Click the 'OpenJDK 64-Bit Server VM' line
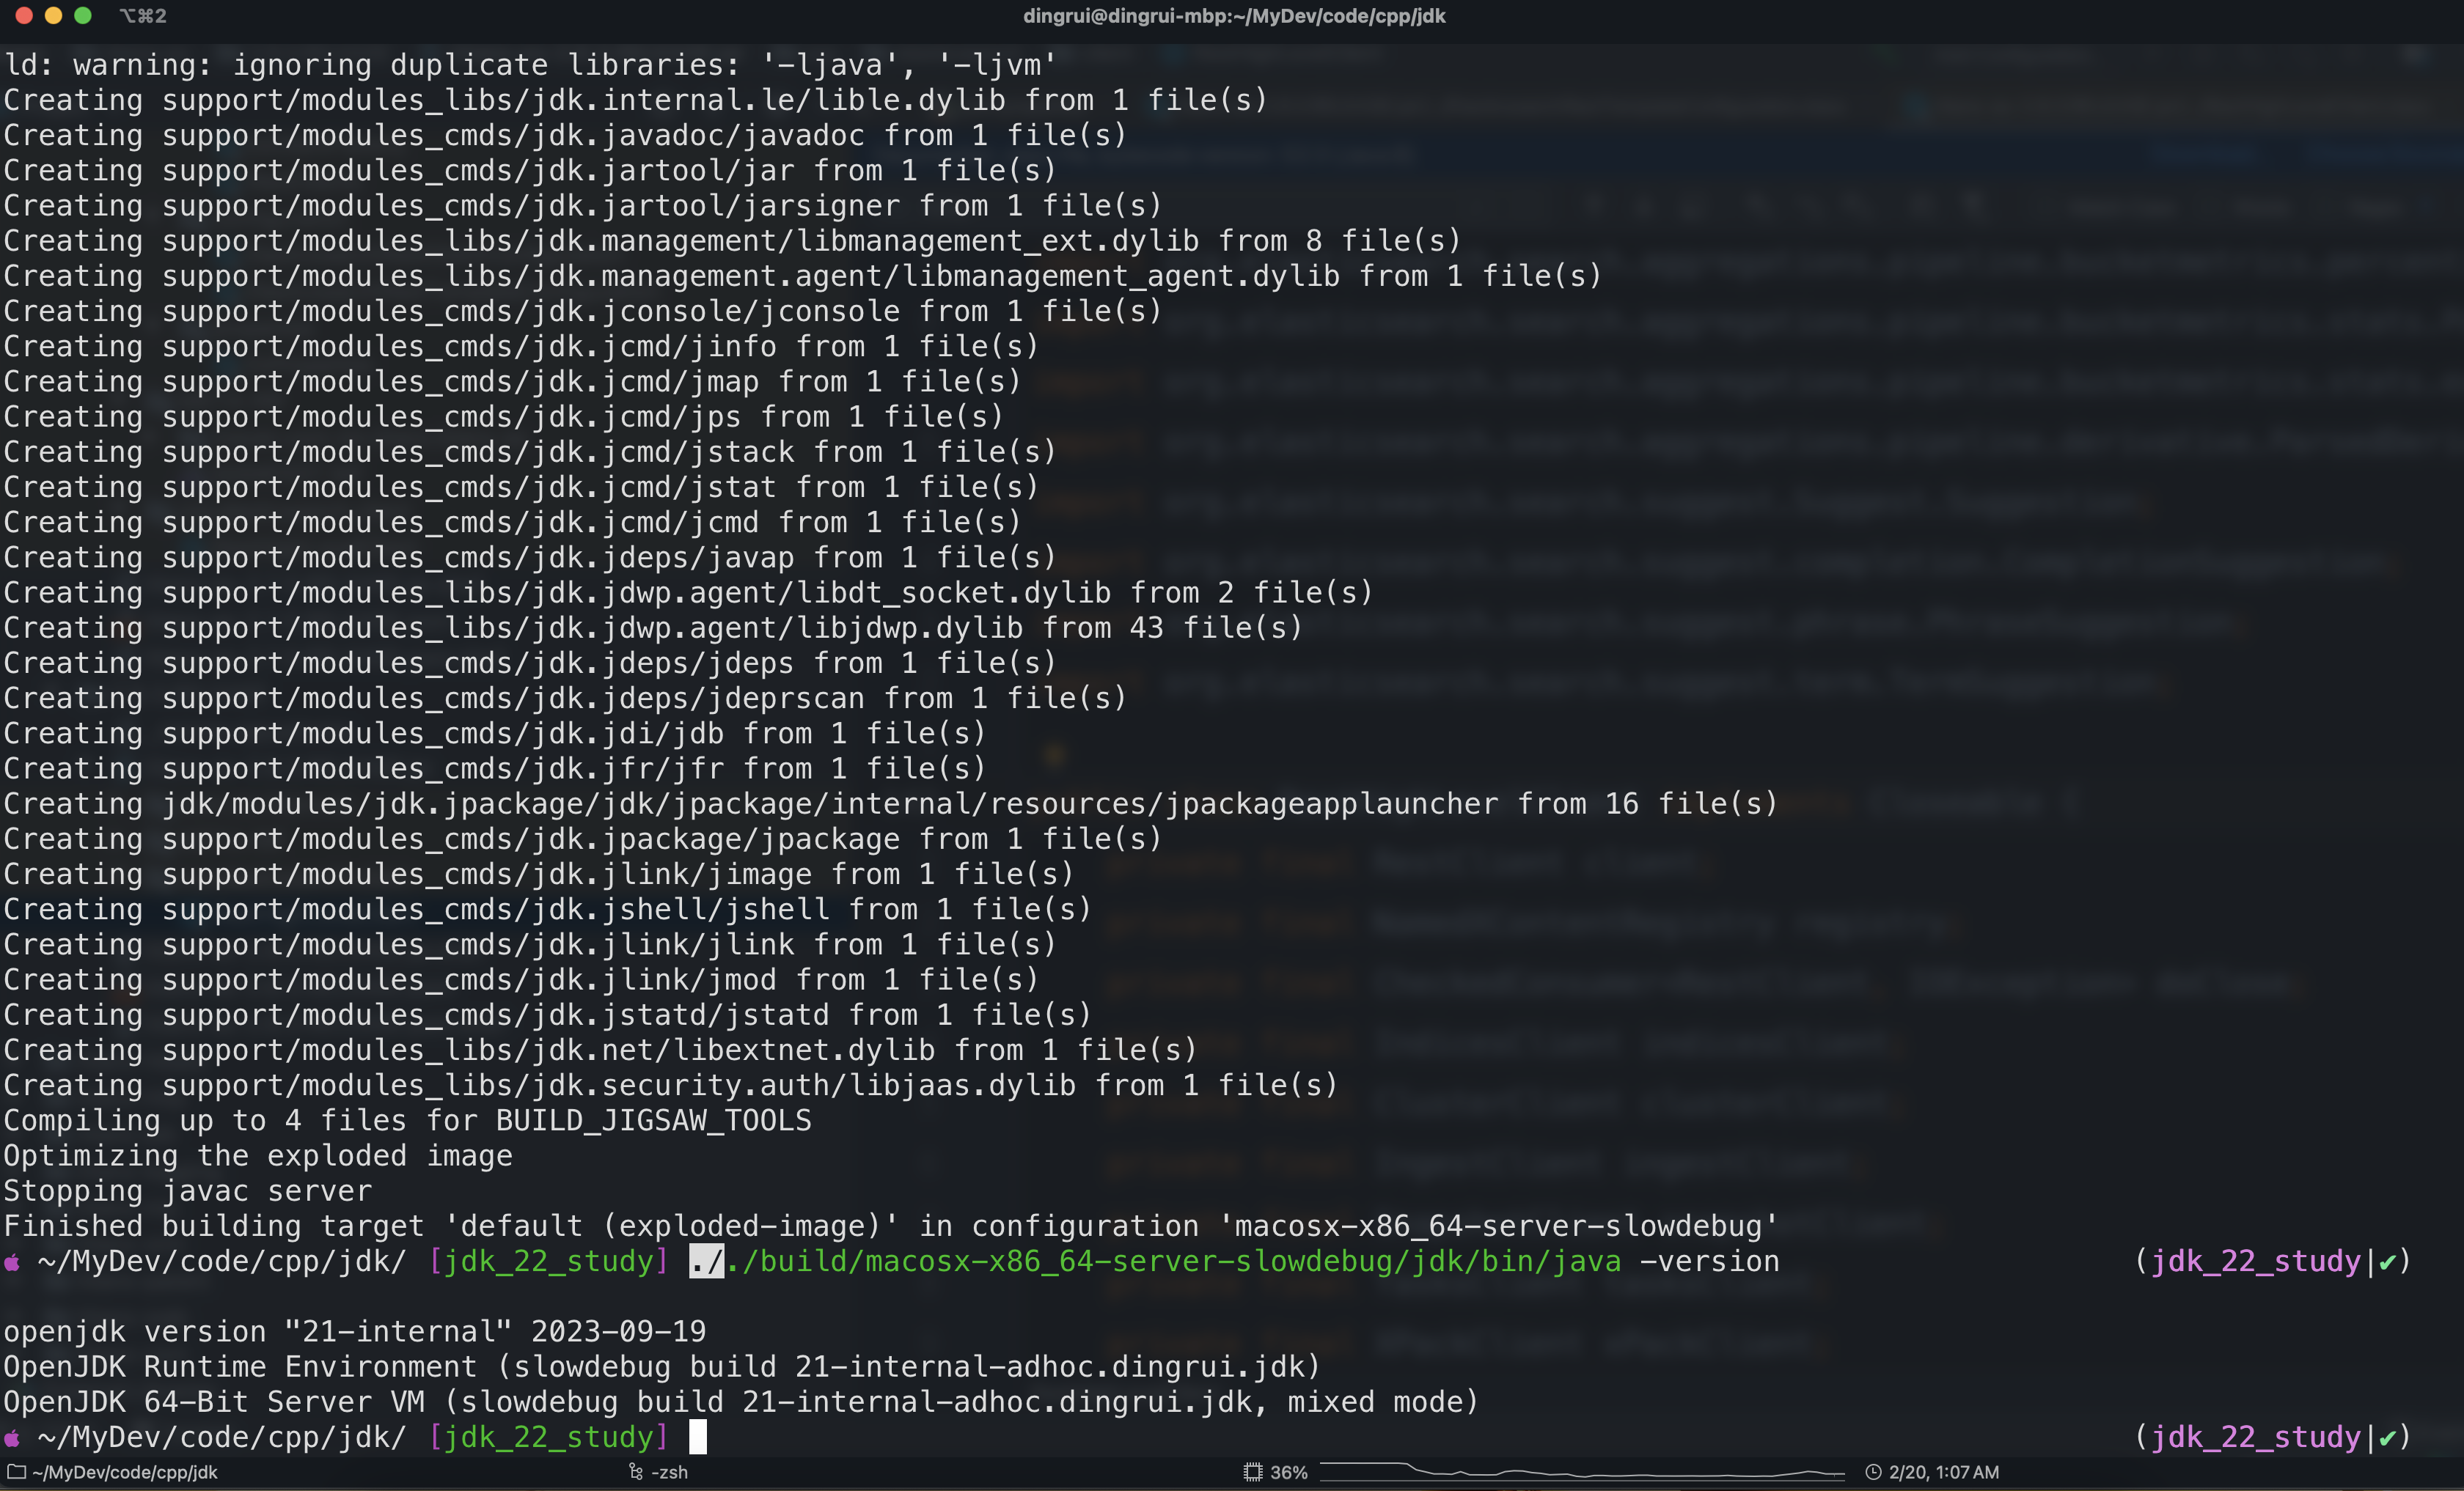Image resolution: width=2464 pixels, height=1491 pixels. [741, 1402]
